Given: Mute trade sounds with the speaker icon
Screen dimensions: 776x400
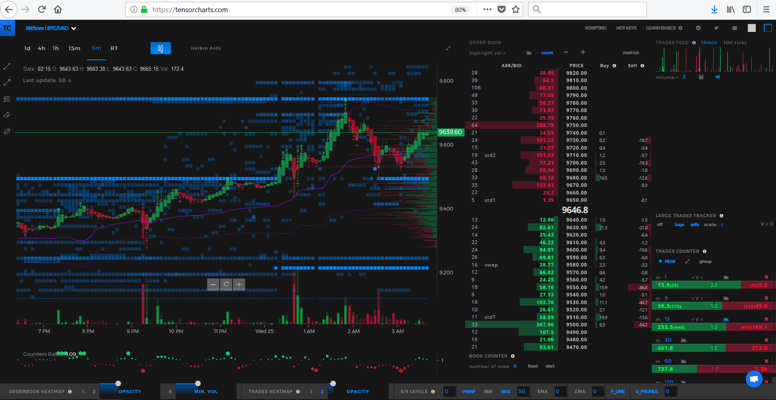Looking at the screenshot, I should (x=718, y=77).
